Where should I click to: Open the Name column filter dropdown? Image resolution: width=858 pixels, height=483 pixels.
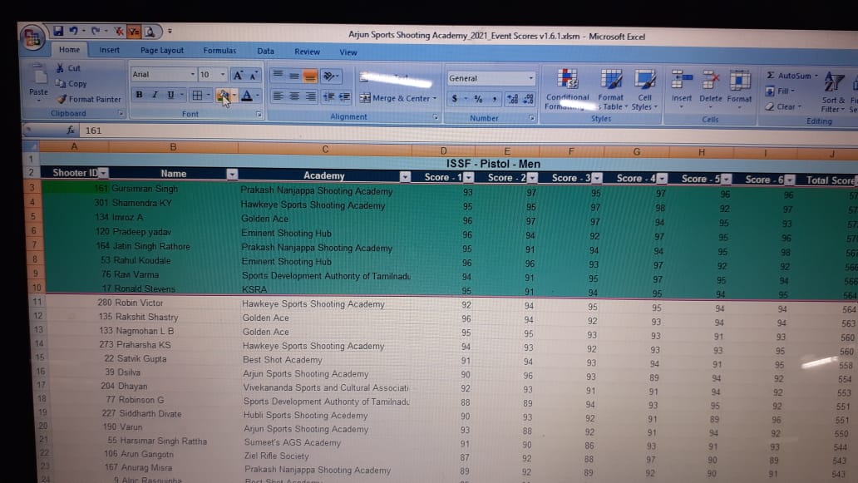(232, 174)
